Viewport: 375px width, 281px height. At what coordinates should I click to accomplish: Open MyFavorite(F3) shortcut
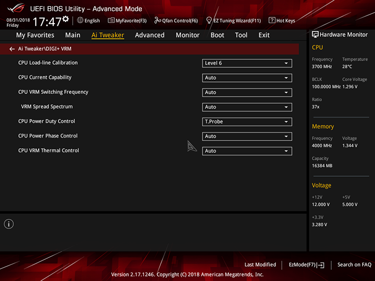(131, 21)
